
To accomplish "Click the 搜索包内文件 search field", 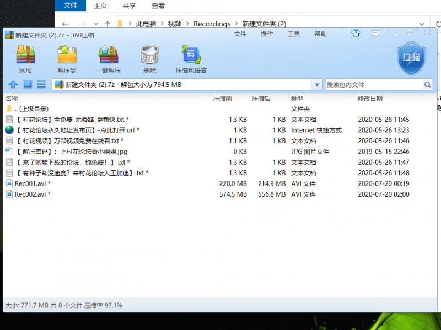I will tap(374, 85).
